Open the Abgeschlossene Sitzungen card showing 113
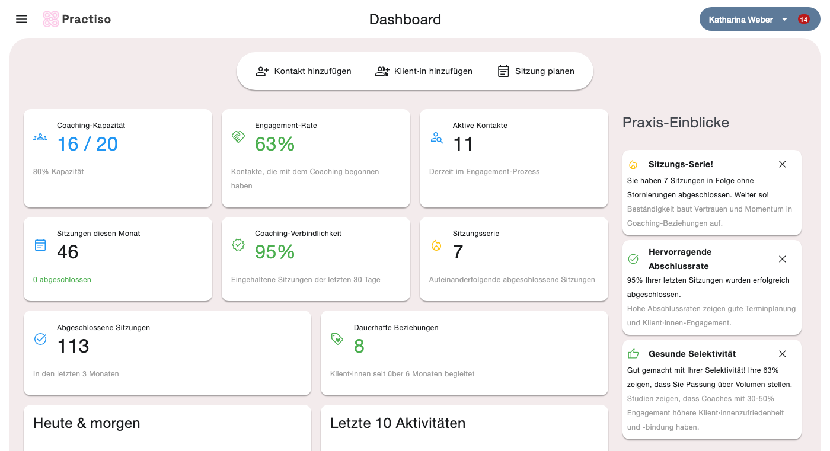The width and height of the screenshot is (830, 451). [167, 353]
